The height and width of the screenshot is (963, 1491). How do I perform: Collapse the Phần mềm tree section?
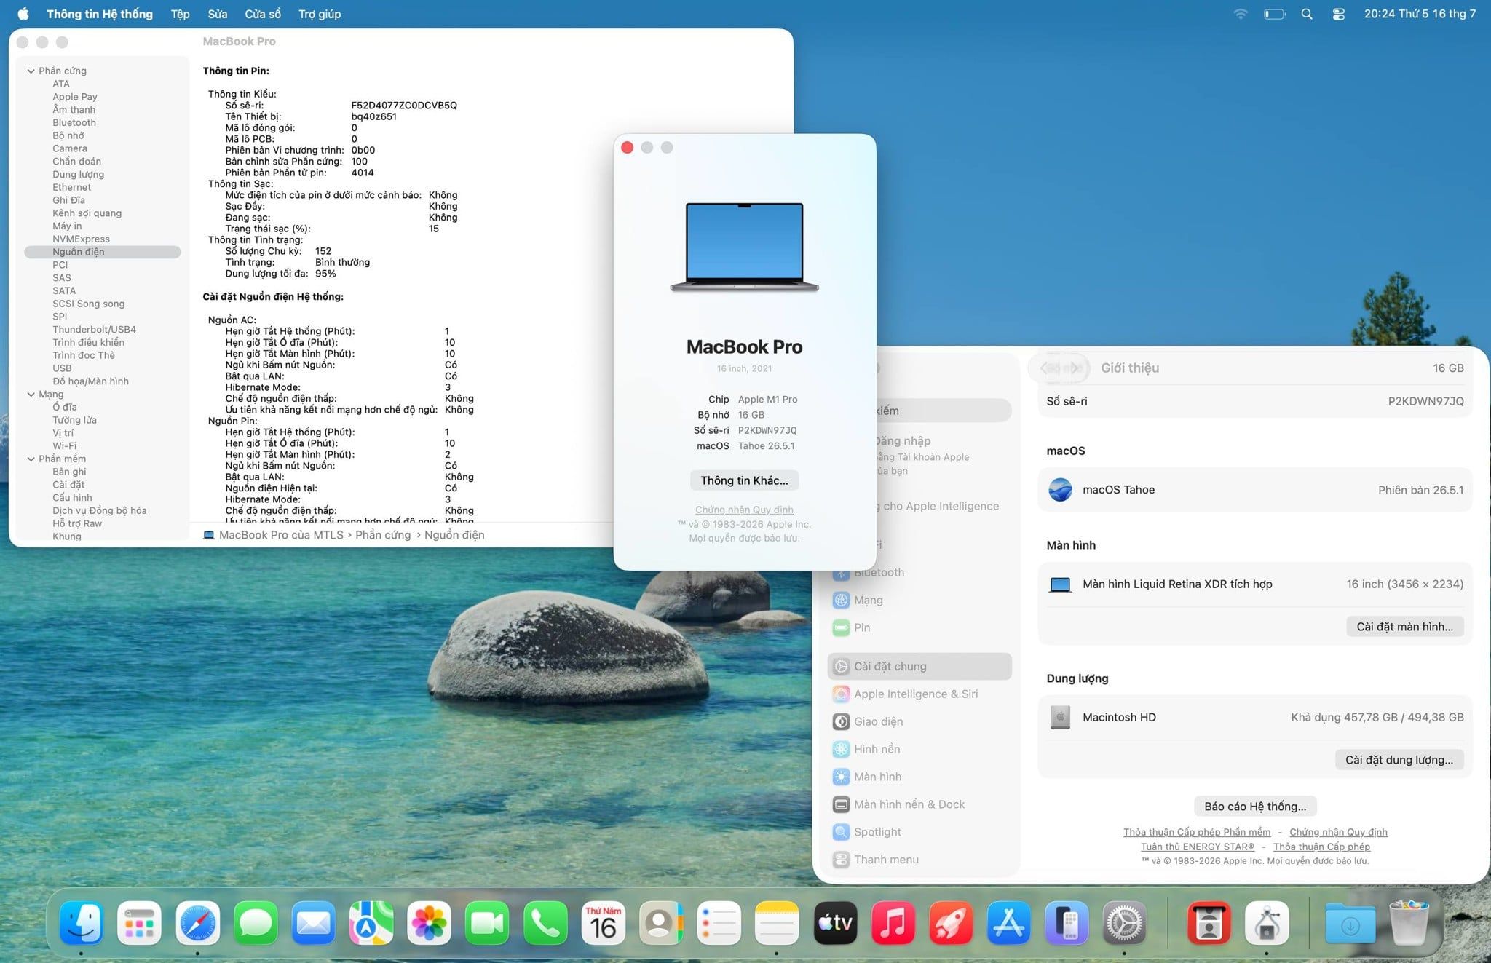pos(31,459)
